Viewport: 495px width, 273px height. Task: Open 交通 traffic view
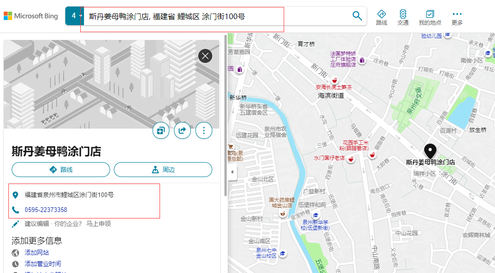(x=403, y=17)
